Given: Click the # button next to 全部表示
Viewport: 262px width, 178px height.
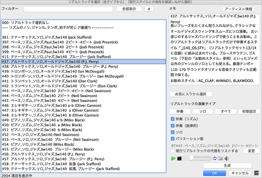Looking at the screenshot, I should tap(149, 9).
